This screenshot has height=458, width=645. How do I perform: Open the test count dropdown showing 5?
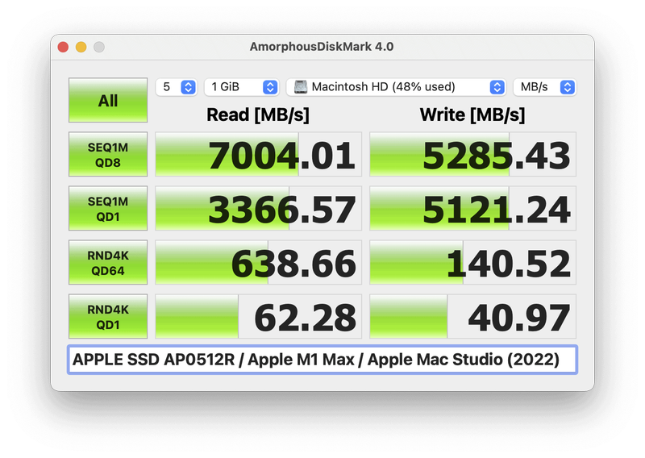click(x=177, y=87)
